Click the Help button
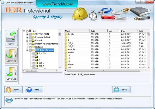 (34, 90)
